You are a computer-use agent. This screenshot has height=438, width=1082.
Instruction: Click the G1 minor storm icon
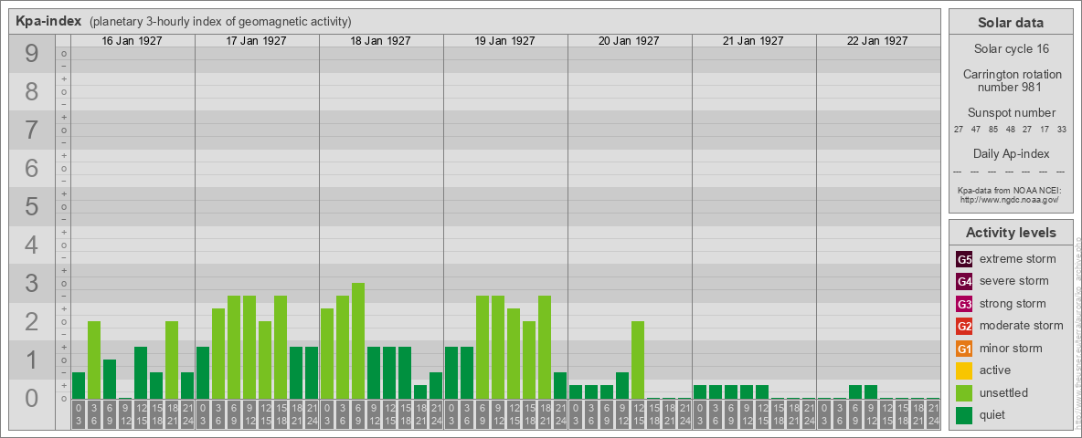tap(964, 349)
